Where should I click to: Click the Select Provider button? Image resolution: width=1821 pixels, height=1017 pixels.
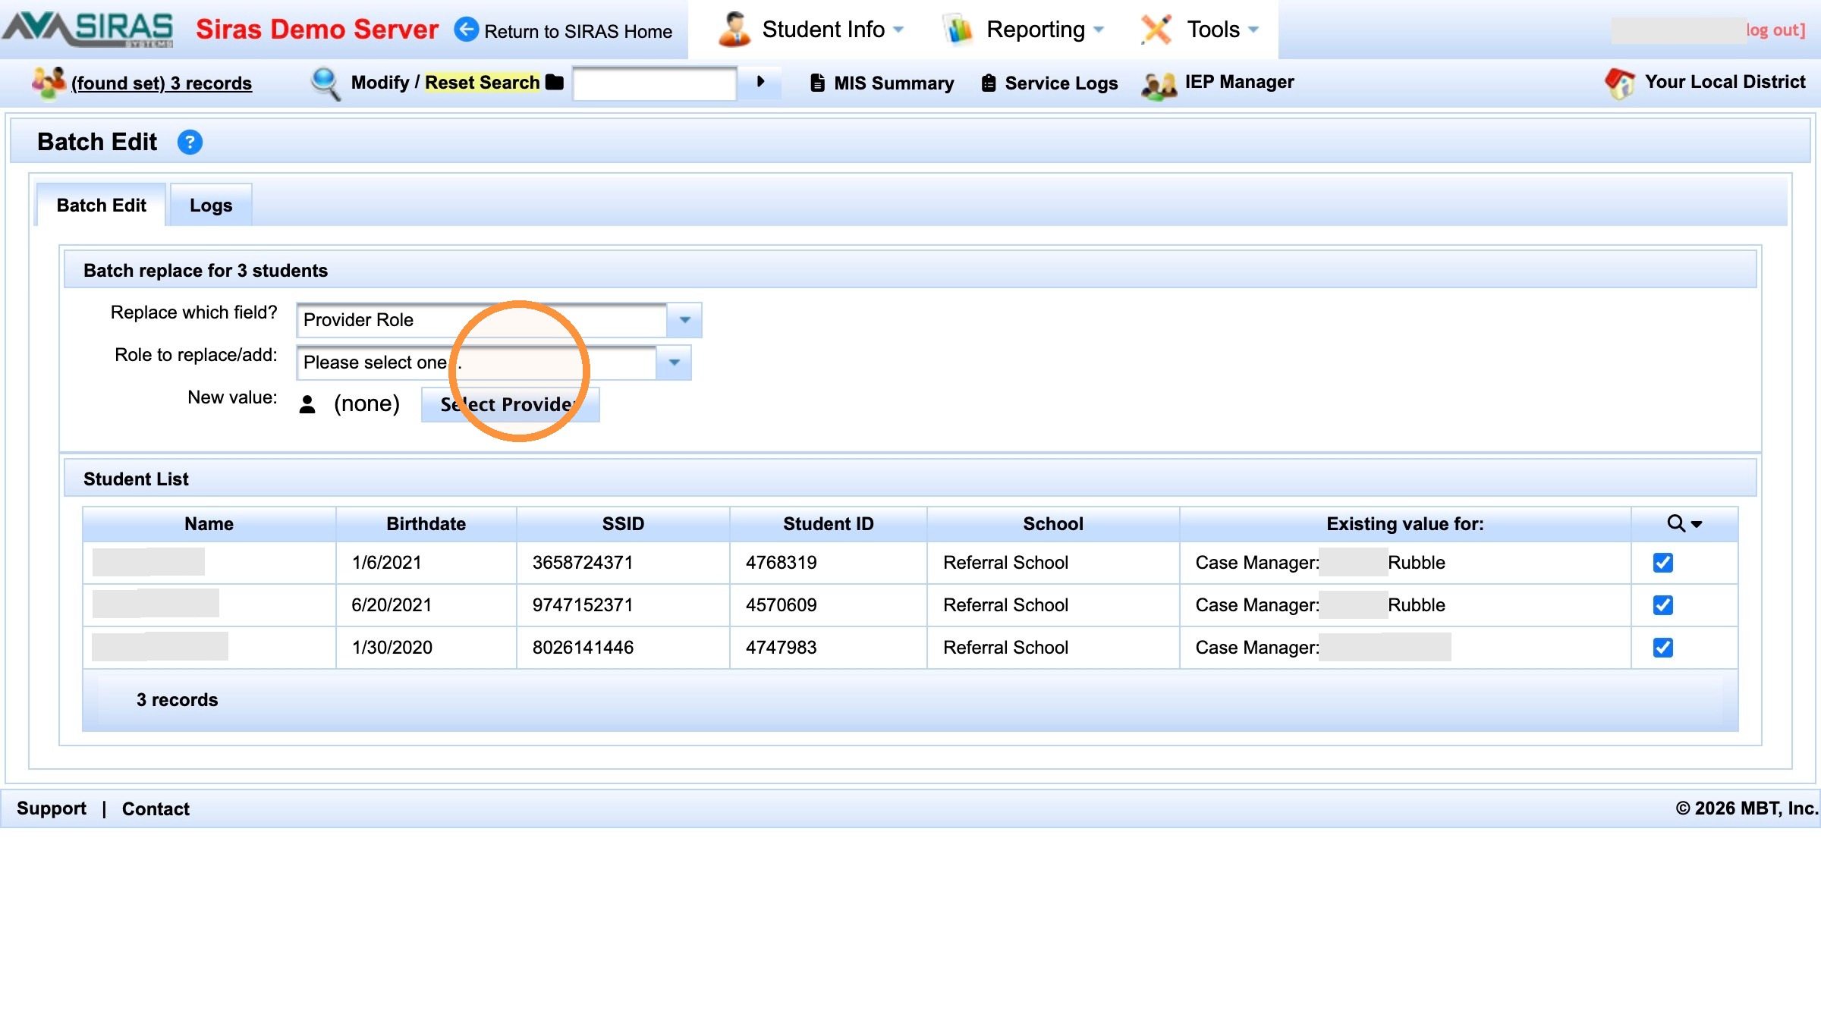[x=510, y=404]
